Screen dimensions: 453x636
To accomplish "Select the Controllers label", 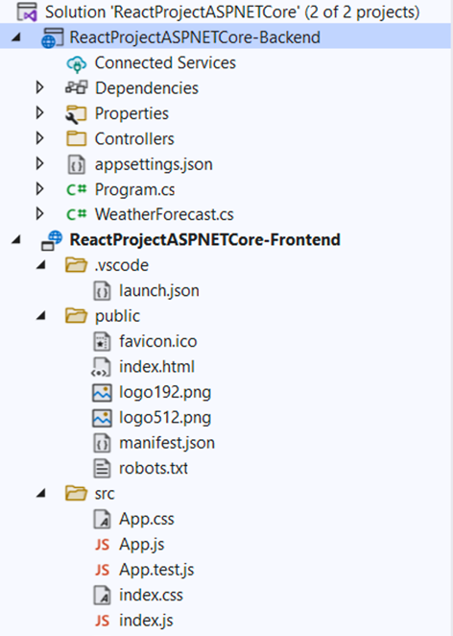I will tap(134, 138).
